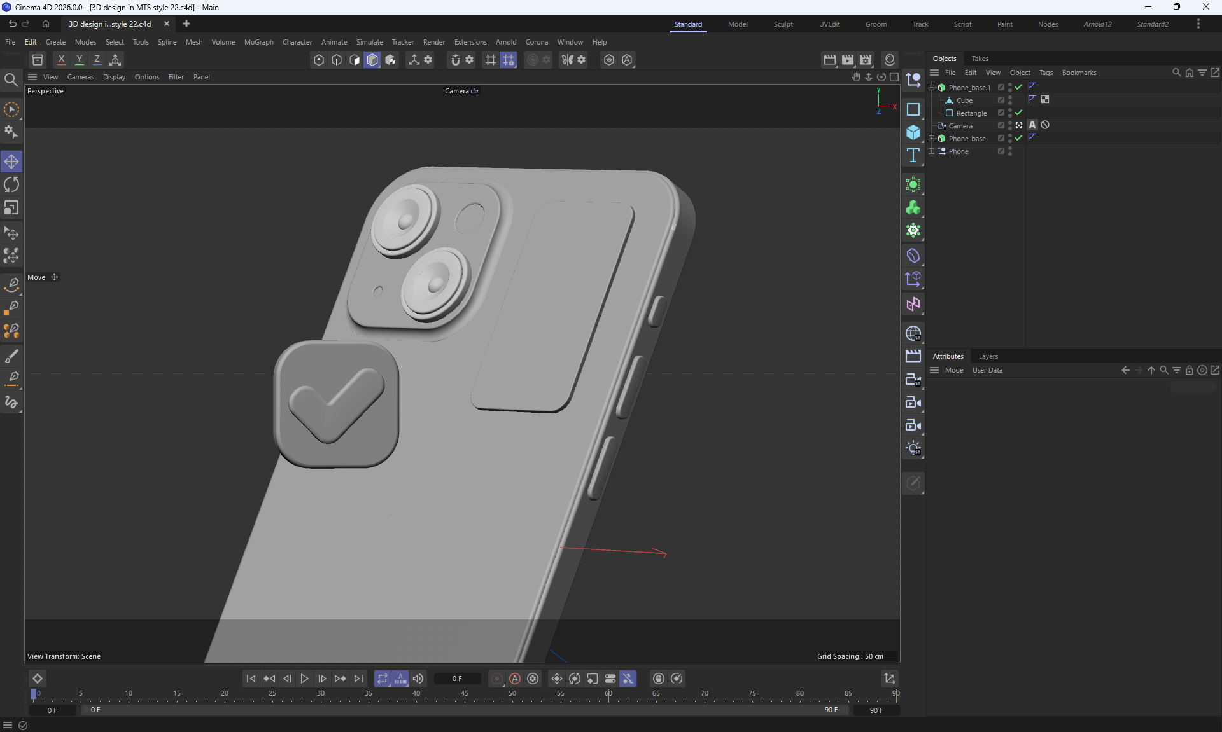Viewport: 1222px width, 732px height.
Task: Open the viewport Cameras menu
Action: point(80,77)
